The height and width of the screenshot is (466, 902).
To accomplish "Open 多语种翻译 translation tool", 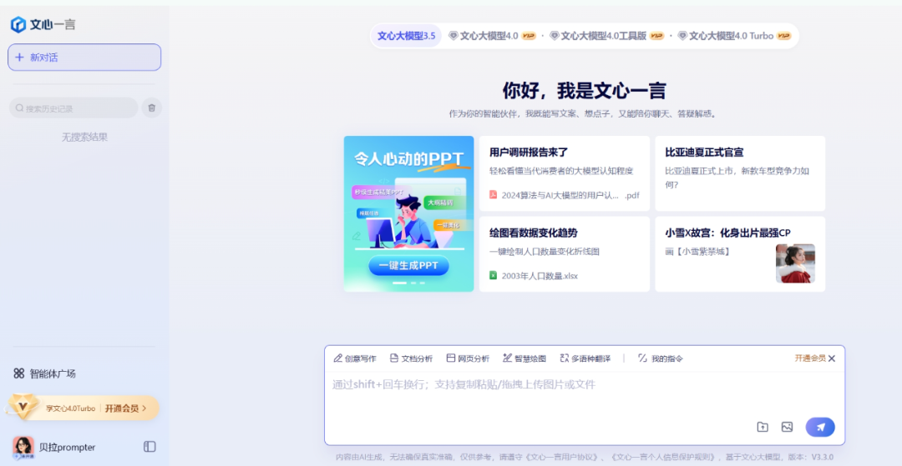I will tap(585, 358).
